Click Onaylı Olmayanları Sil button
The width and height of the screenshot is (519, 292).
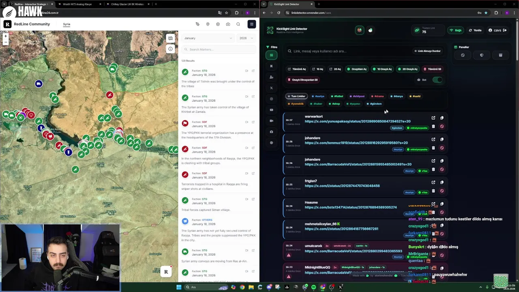point(303,80)
